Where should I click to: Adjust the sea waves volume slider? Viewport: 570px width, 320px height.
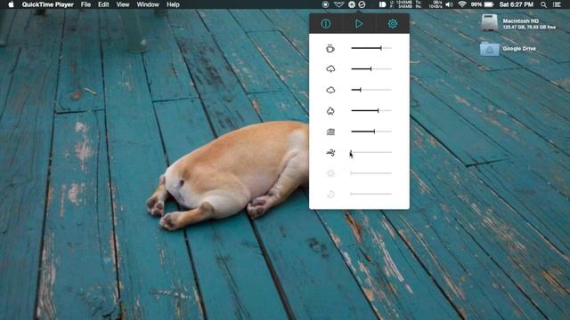coord(371,132)
